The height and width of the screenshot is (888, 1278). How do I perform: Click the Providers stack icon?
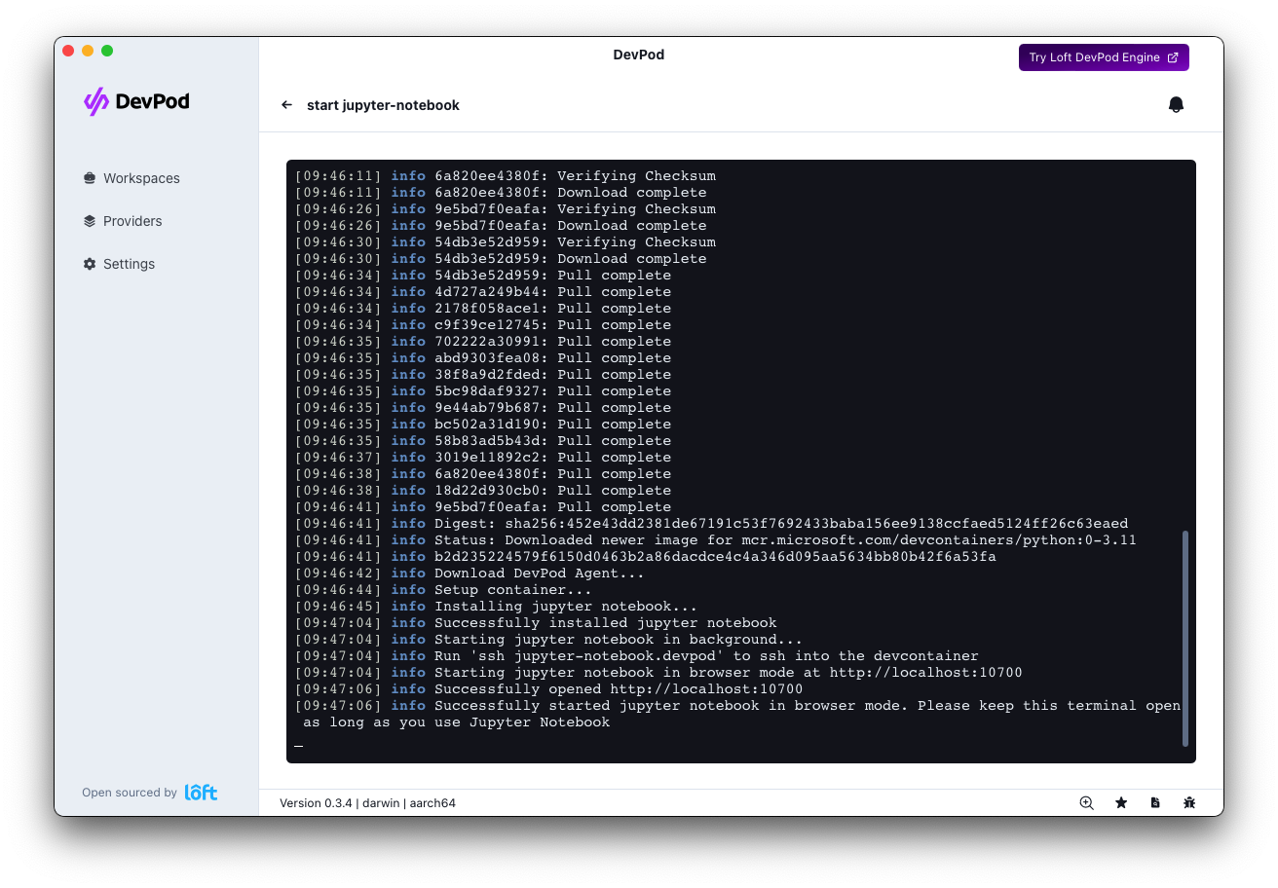point(88,221)
